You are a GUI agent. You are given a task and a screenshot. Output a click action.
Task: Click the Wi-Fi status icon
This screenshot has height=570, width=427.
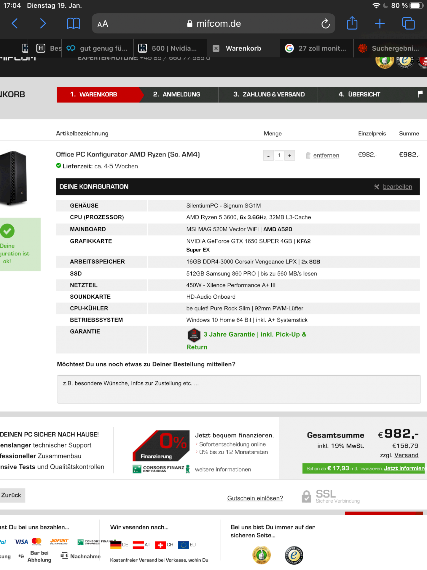point(376,6)
